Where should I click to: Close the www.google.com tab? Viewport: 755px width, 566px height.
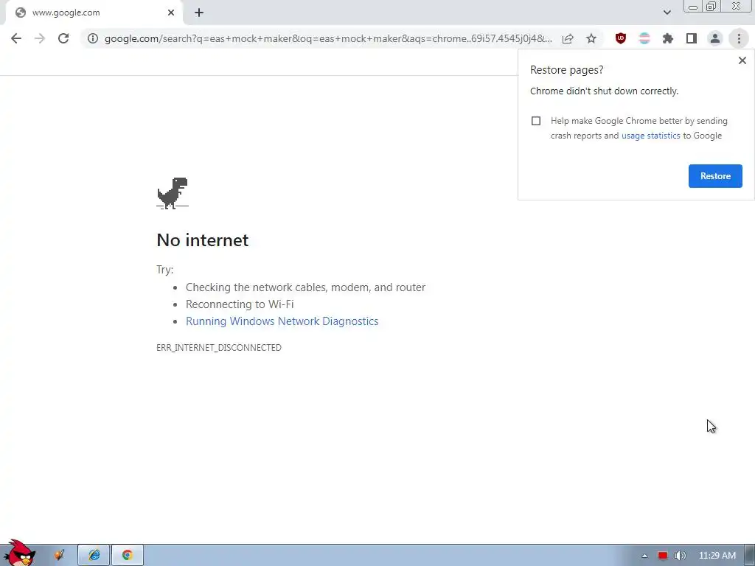pos(171,13)
